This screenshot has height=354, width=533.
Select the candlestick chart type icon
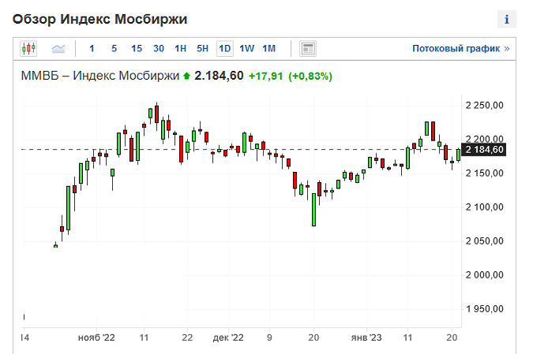pos(29,49)
